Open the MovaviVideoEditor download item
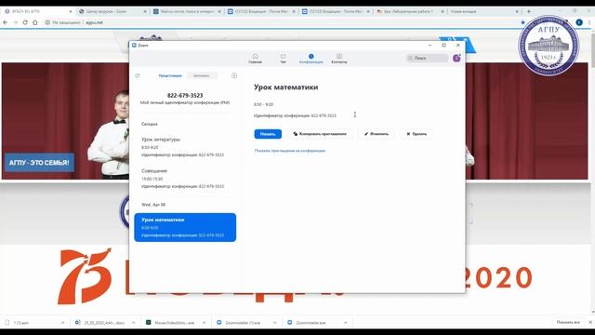The width and height of the screenshot is (595, 335). point(171,323)
